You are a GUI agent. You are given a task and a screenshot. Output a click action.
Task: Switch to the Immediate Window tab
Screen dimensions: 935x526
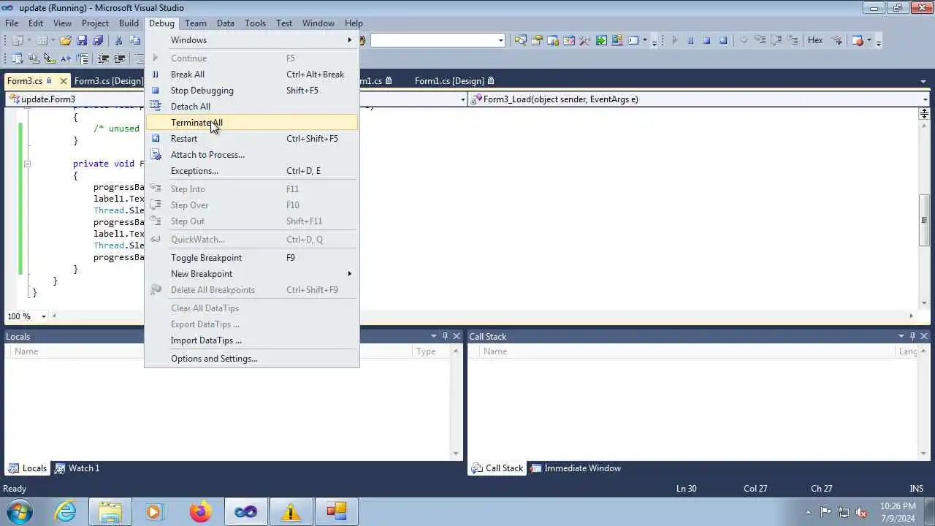coord(576,468)
